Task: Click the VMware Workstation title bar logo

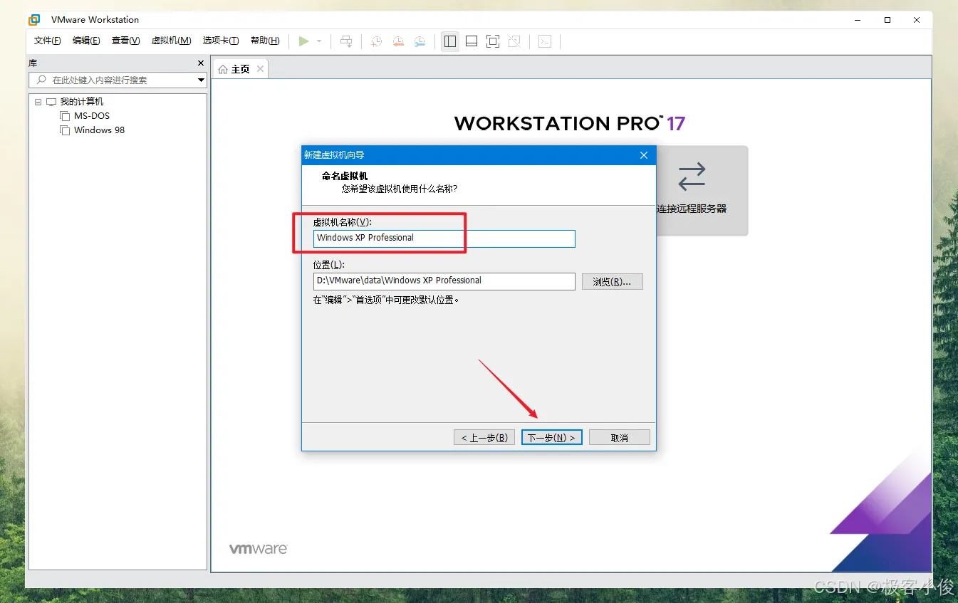Action: coord(35,19)
